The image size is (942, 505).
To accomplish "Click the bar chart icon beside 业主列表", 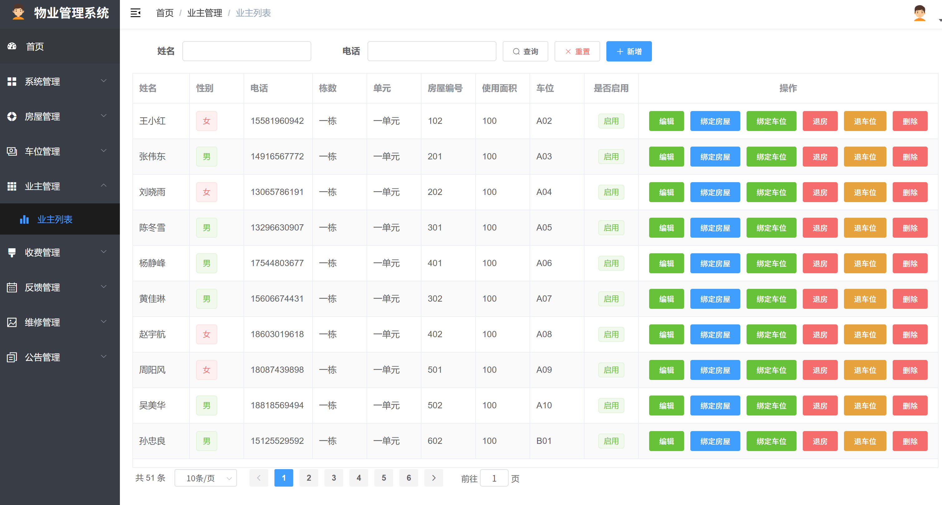I will [24, 219].
